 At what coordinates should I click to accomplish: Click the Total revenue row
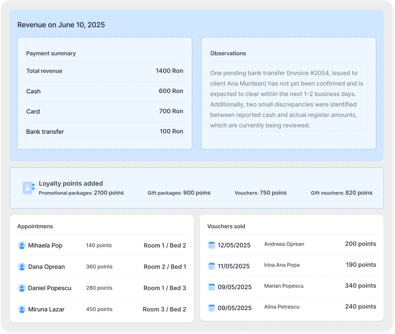tap(104, 71)
